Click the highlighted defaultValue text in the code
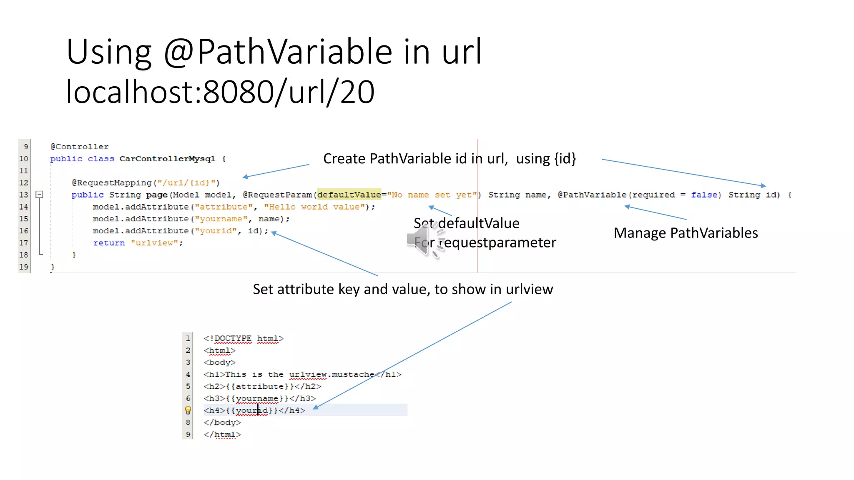The image size is (854, 480). (349, 195)
